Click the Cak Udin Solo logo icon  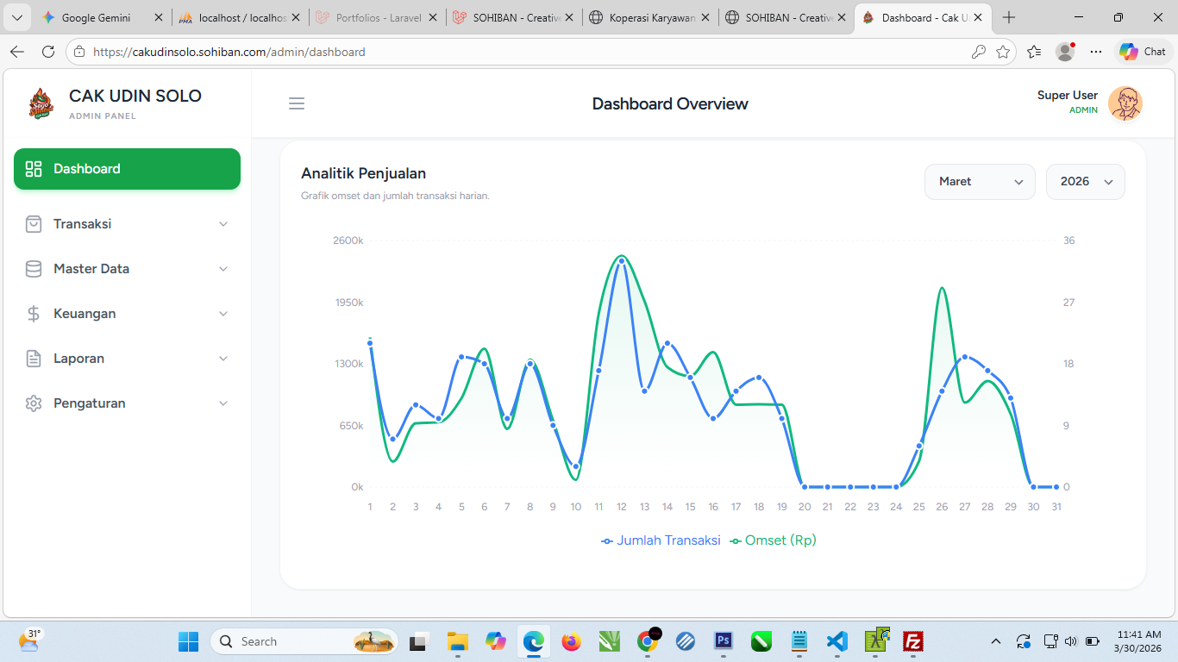(41, 103)
